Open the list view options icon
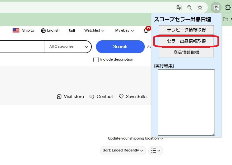 click(x=155, y=150)
